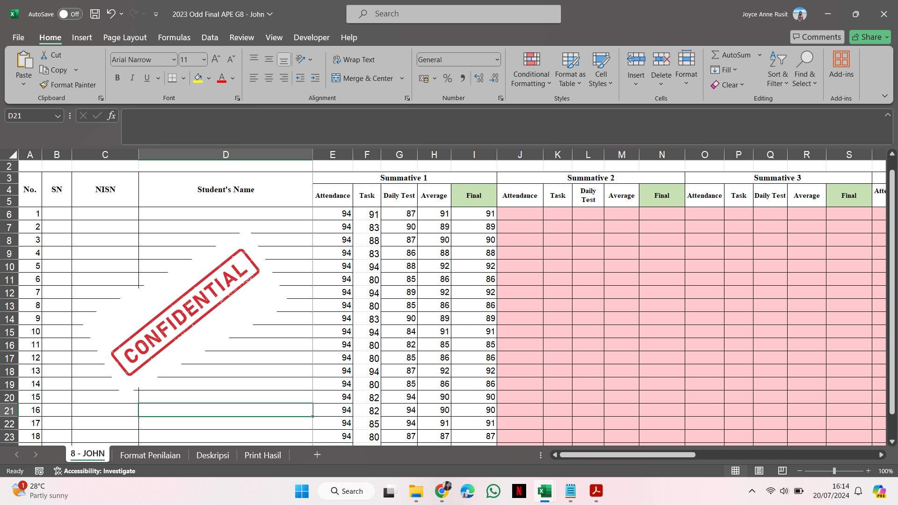The width and height of the screenshot is (898, 505).
Task: Open the Formulas ribbon tab
Action: tap(174, 37)
